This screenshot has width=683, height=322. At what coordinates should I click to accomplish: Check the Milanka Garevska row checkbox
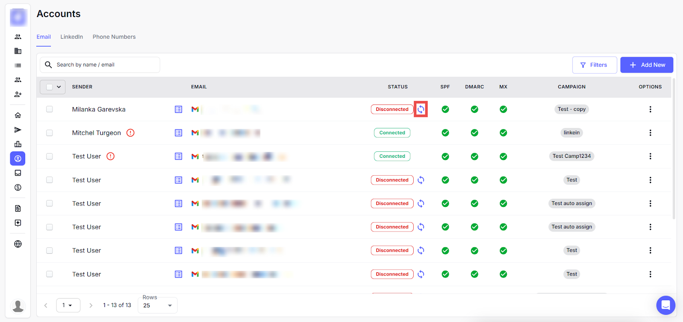50,109
